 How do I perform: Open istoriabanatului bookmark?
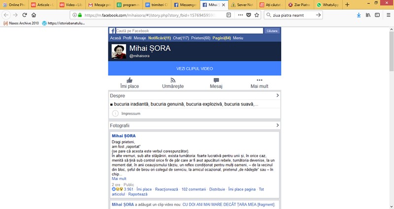coord(64,23)
